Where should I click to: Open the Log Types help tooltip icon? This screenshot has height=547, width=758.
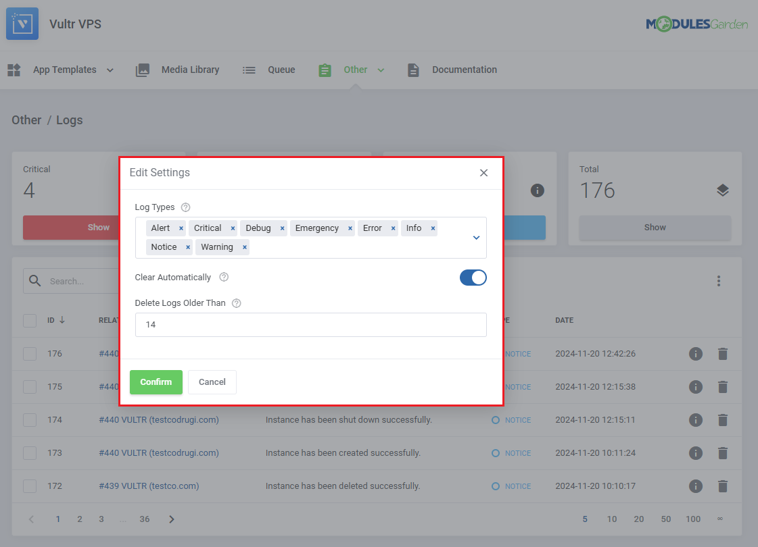[186, 207]
